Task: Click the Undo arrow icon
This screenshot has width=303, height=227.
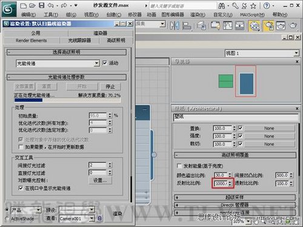Action: pos(50,5)
